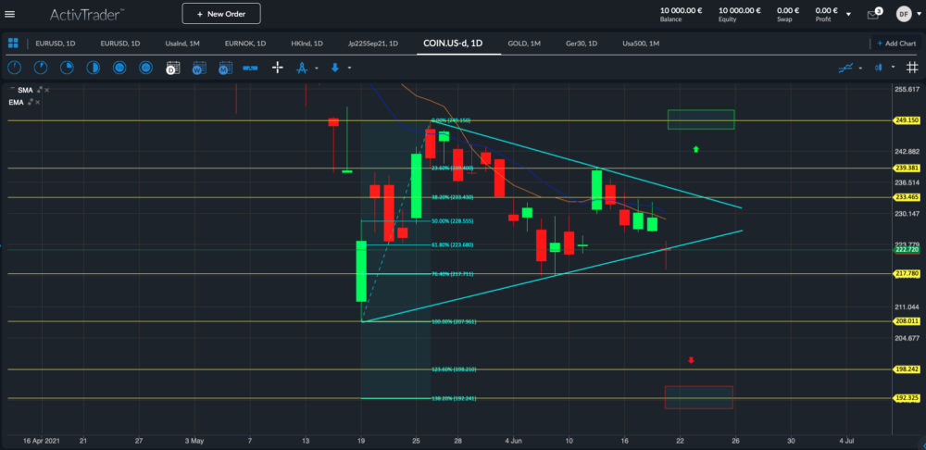
Task: Click the Profit 0.00 € value
Action: [x=826, y=10]
